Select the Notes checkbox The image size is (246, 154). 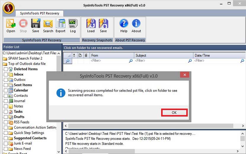(x=6, y=106)
